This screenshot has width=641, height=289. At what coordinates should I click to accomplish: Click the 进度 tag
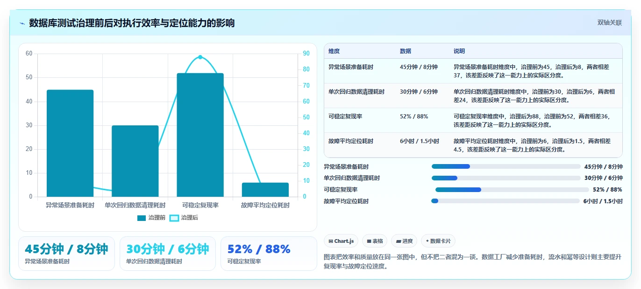pos(404,241)
